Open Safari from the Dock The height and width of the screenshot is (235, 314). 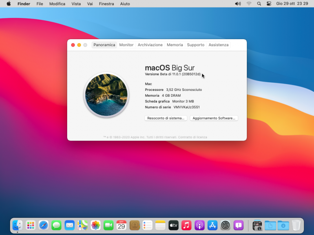(x=44, y=225)
